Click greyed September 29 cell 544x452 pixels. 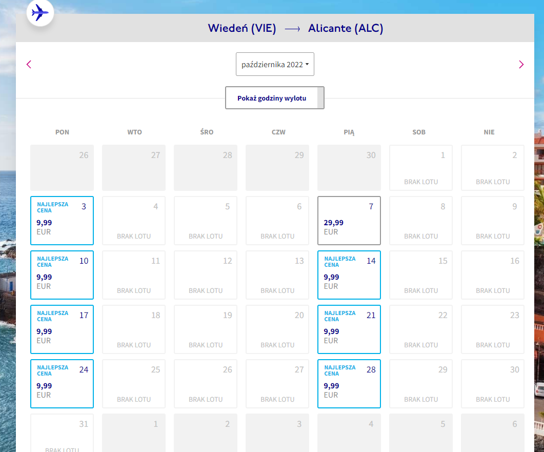[x=277, y=168]
